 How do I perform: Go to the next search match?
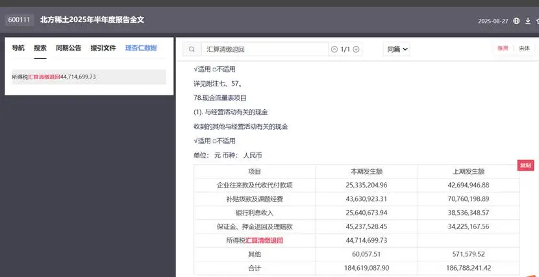pos(356,49)
